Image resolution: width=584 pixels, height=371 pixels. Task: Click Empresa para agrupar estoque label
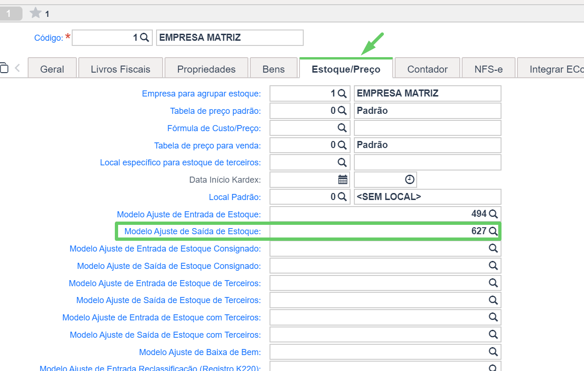(x=202, y=94)
